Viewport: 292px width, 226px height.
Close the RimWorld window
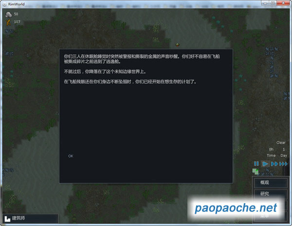[x=283, y=3]
